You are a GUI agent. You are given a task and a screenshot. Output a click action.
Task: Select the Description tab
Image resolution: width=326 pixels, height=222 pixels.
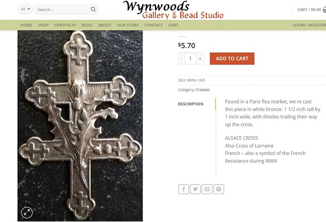pos(191,104)
